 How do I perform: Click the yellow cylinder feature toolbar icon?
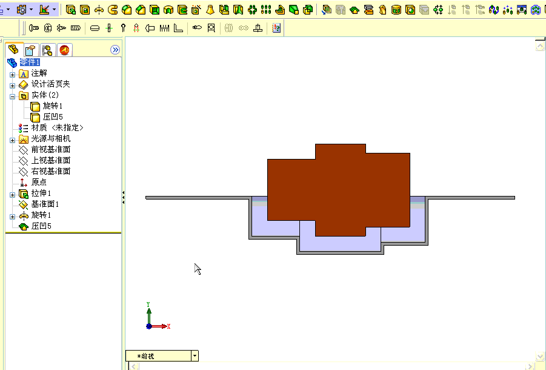pos(396,10)
